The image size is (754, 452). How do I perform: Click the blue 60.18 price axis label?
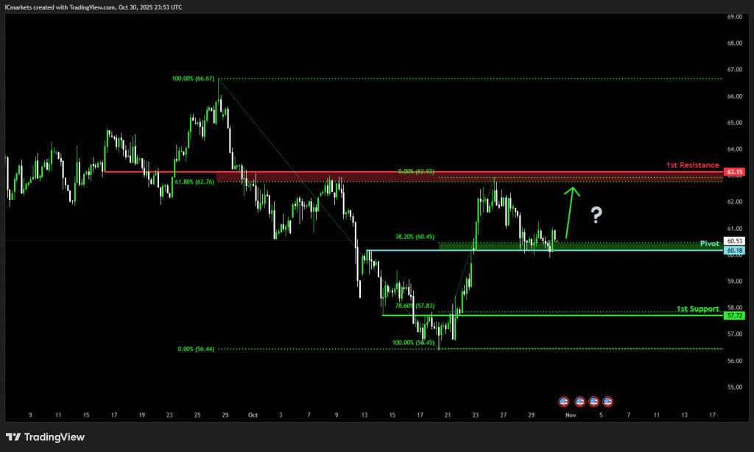735,251
